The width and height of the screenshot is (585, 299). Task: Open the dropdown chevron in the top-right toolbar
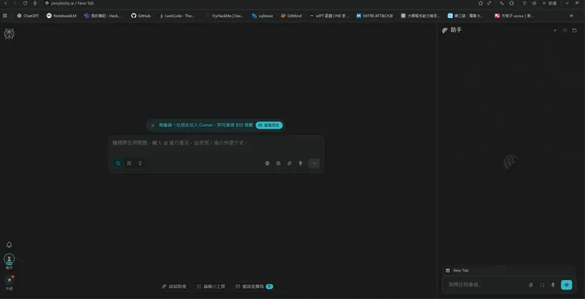[x=568, y=3]
